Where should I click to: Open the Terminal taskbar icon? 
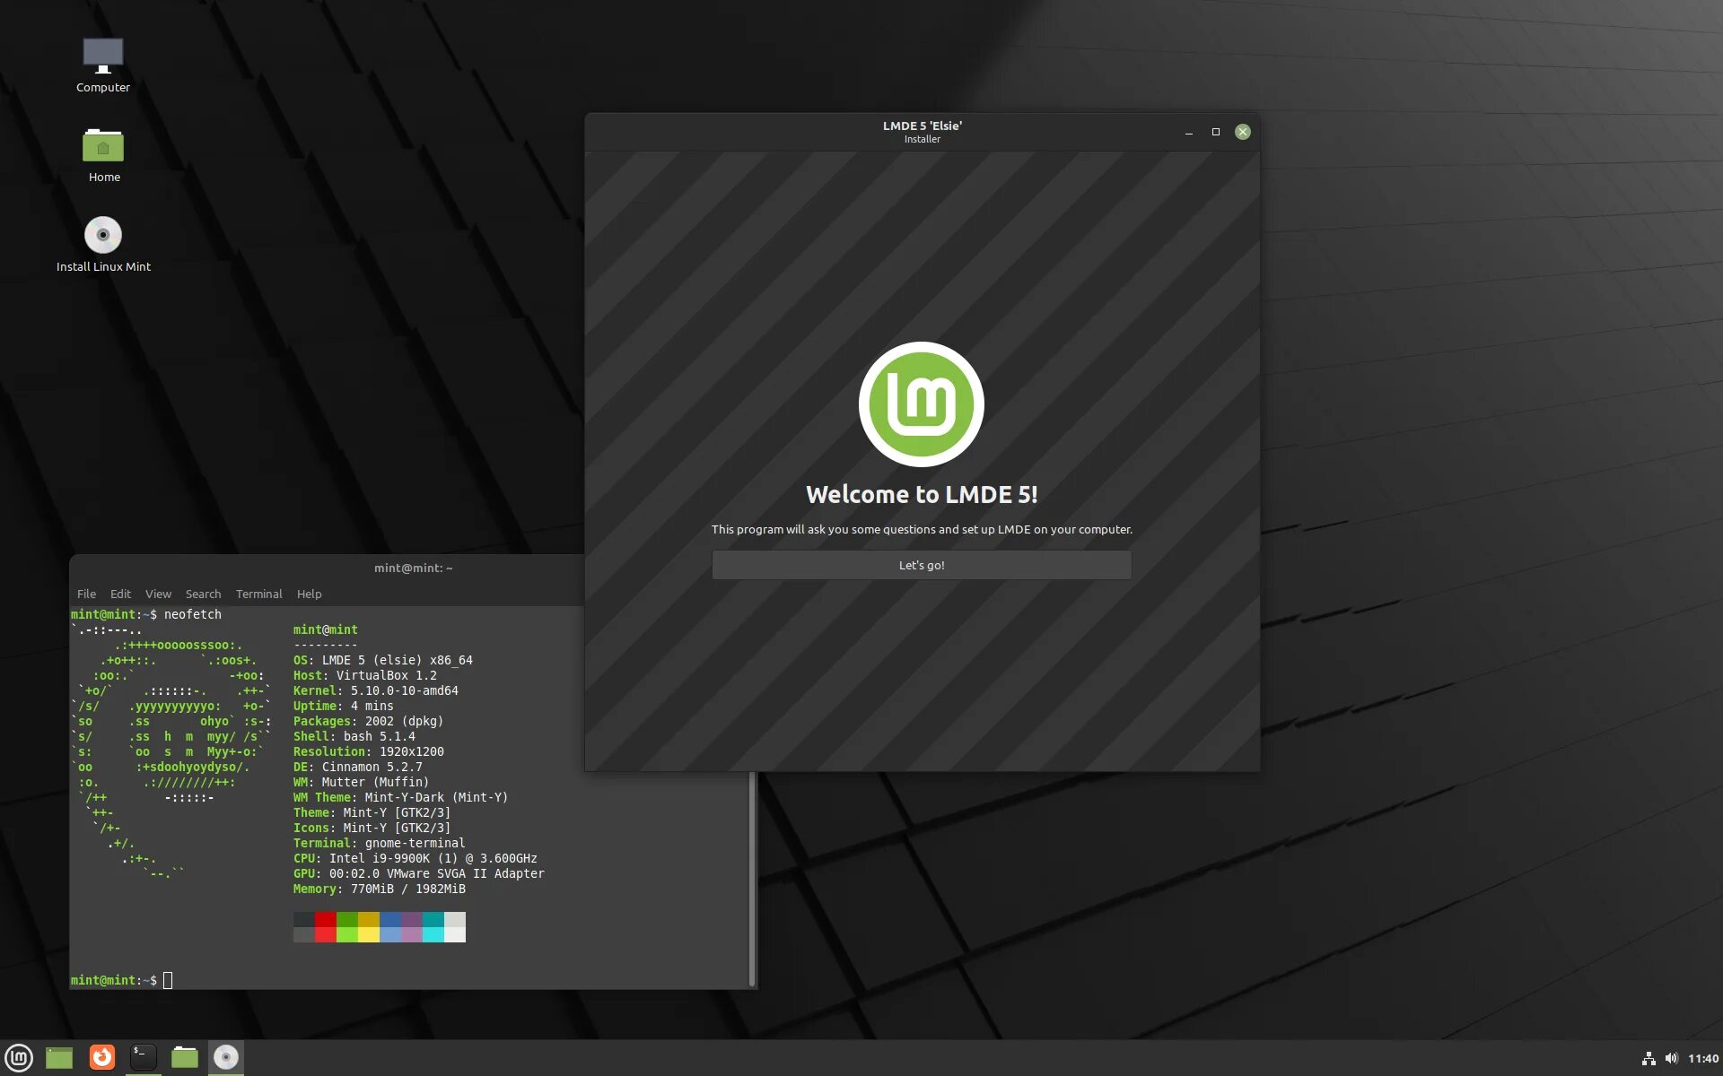pos(144,1058)
